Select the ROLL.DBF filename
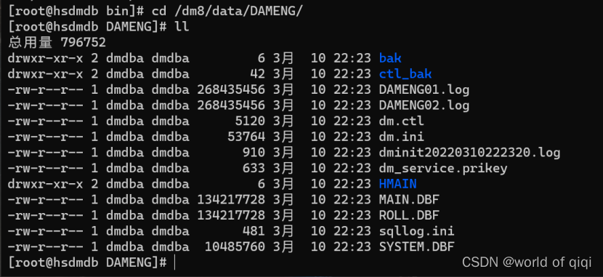 coord(409,215)
